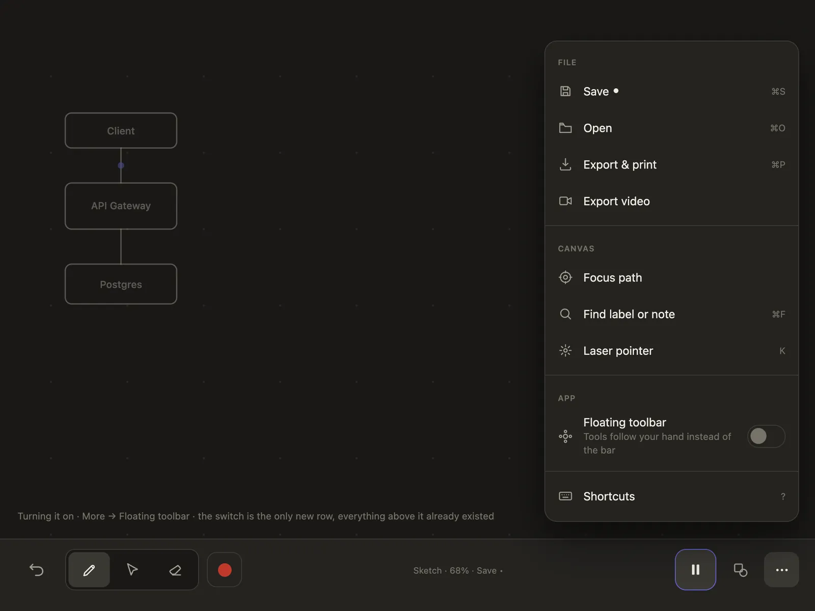The width and height of the screenshot is (815, 611).
Task: Click the red record button
Action: point(225,570)
